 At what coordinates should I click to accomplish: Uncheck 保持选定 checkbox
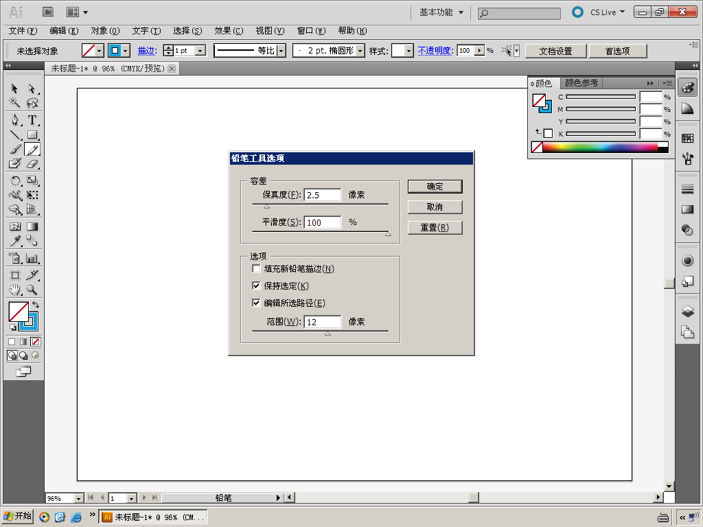click(257, 286)
